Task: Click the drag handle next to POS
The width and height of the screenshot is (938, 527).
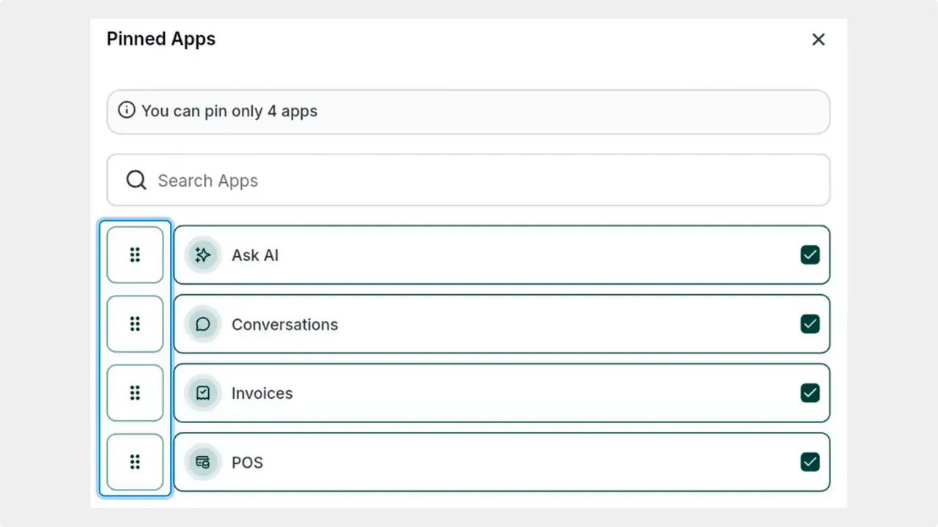Action: click(x=135, y=462)
